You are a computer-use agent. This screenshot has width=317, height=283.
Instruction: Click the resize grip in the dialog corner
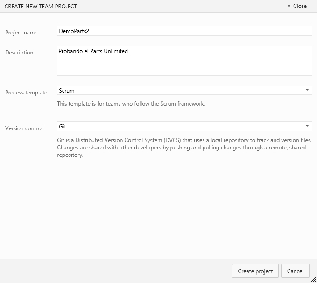(314, 280)
